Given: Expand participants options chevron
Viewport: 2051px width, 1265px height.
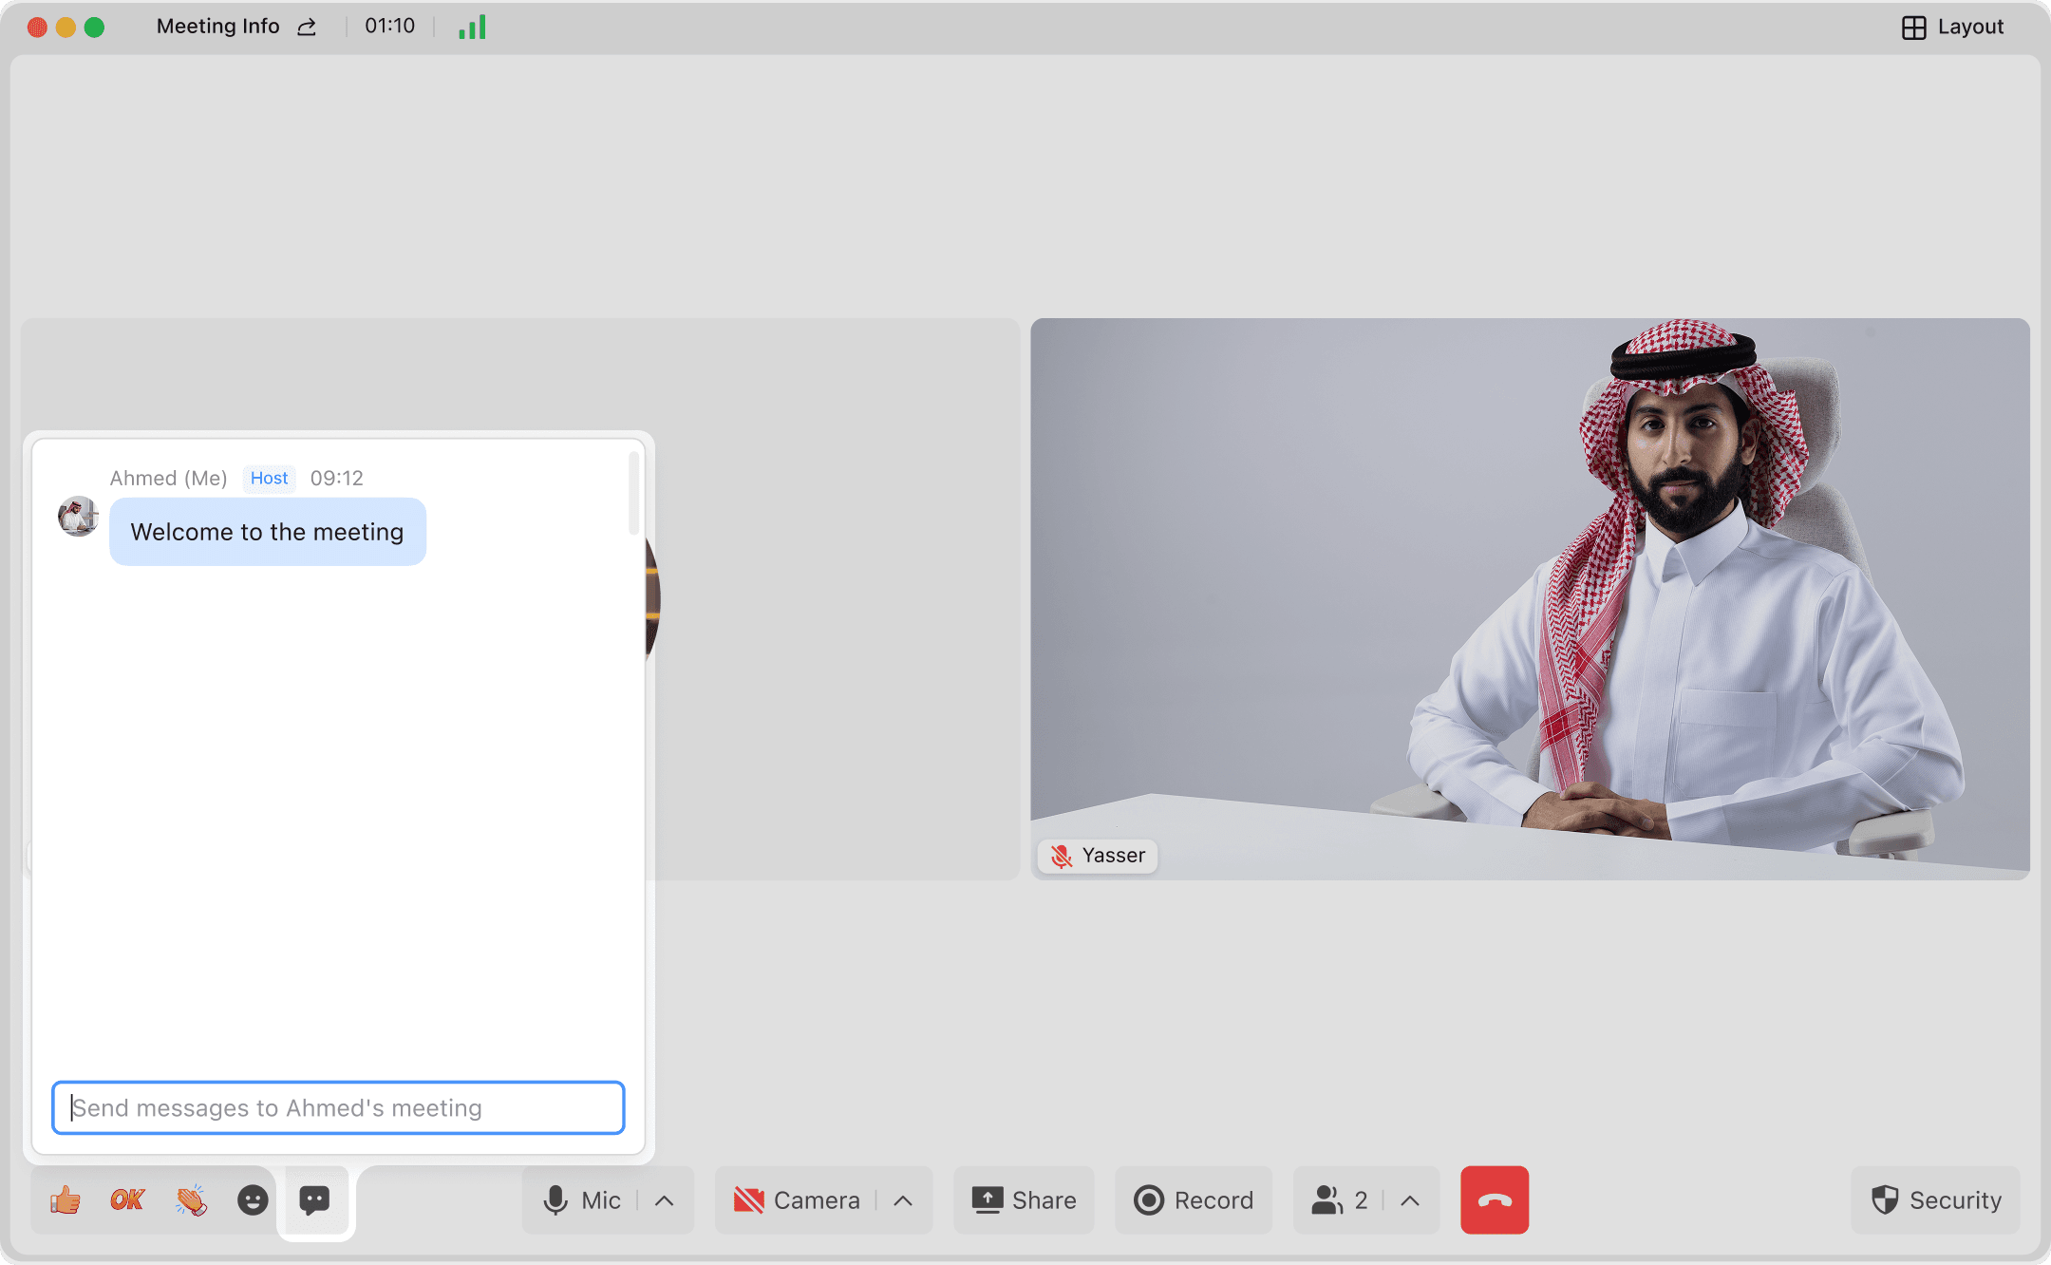Looking at the screenshot, I should [x=1410, y=1200].
